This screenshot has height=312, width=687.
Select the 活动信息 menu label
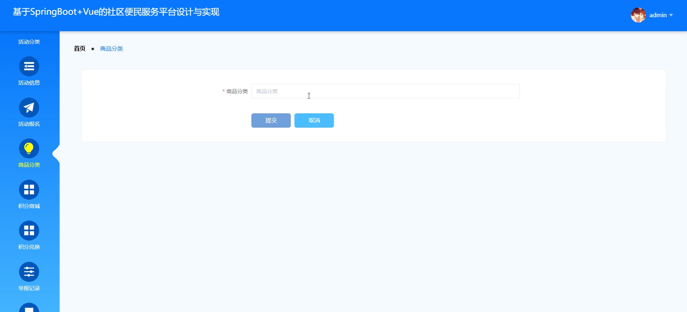29,83
